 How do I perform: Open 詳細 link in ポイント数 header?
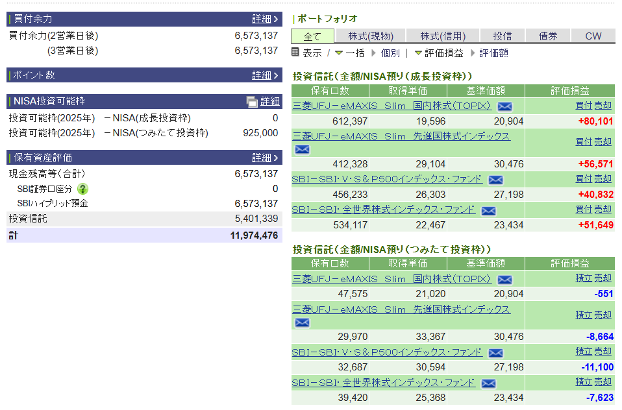(265, 75)
